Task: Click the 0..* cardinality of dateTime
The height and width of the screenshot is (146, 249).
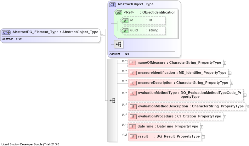Action: click(x=124, y=125)
